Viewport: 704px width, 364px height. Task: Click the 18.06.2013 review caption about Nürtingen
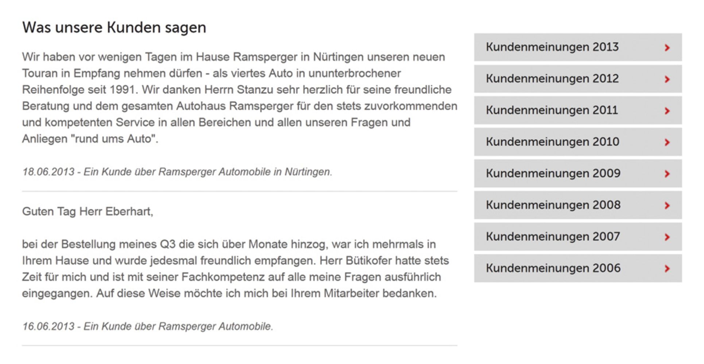tap(177, 172)
